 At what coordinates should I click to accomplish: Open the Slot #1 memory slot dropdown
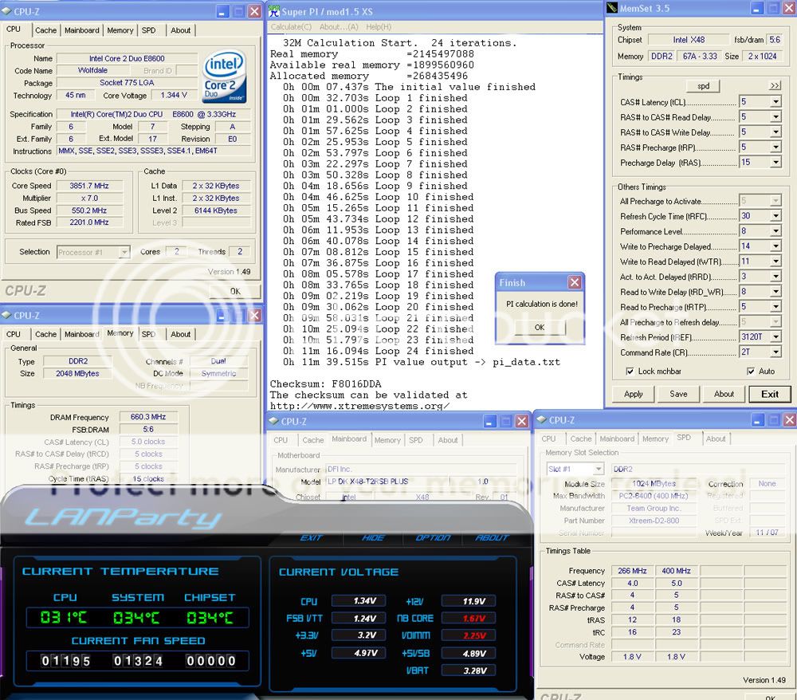click(599, 469)
